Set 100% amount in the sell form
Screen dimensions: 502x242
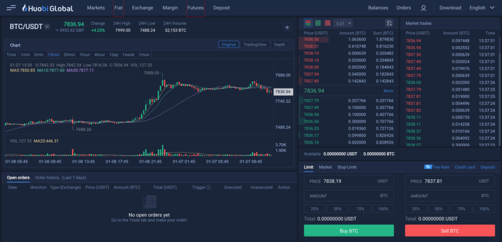pos(484,209)
